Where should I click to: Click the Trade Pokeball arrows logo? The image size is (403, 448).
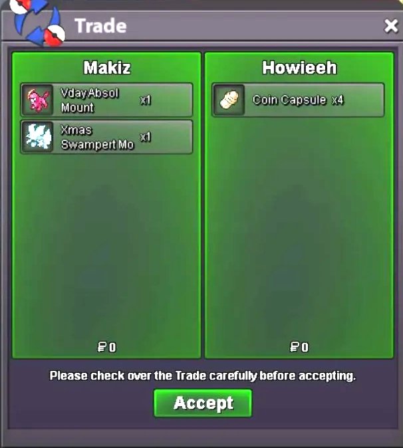(x=37, y=23)
